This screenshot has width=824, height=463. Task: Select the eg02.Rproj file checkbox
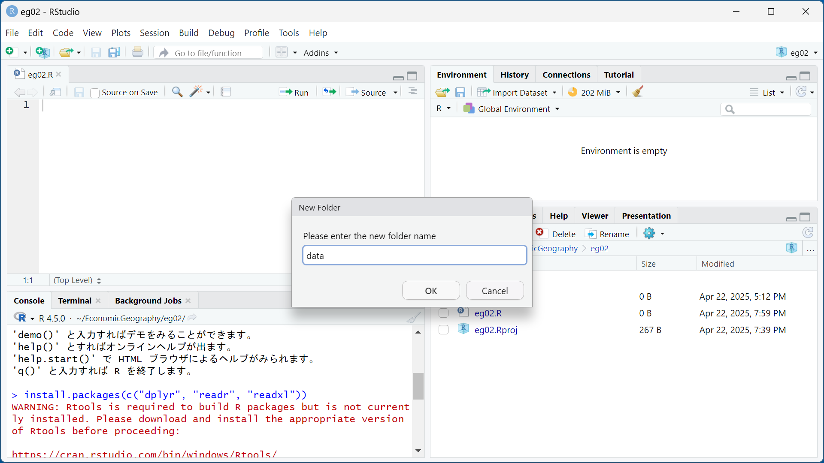point(444,330)
